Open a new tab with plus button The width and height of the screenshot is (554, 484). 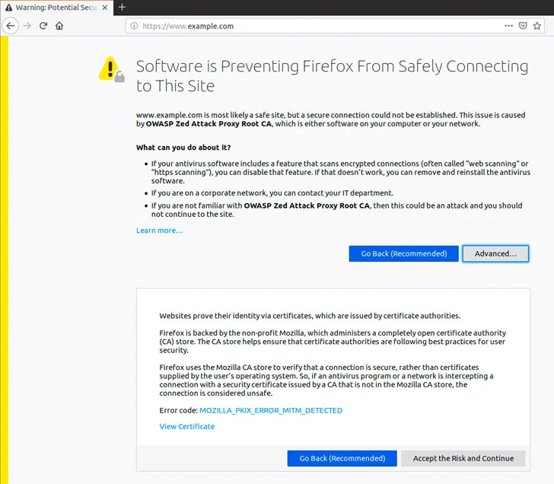122,7
